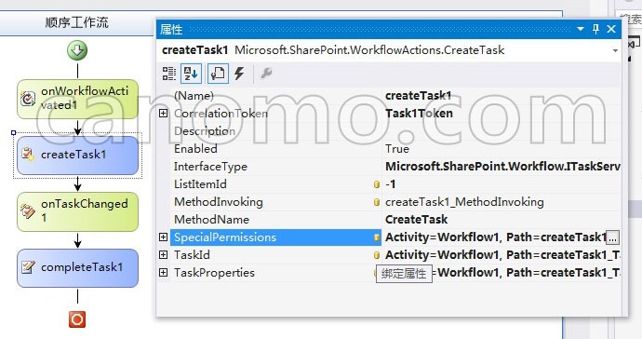The height and width of the screenshot is (339, 642).
Task: Click the createTask1_MethodInvoking handler value
Action: point(464,202)
